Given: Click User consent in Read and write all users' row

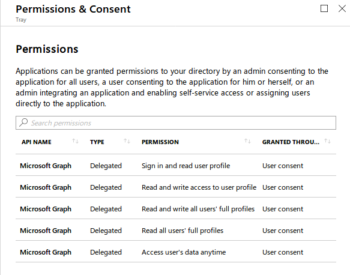Looking at the screenshot, I should click(x=283, y=209).
